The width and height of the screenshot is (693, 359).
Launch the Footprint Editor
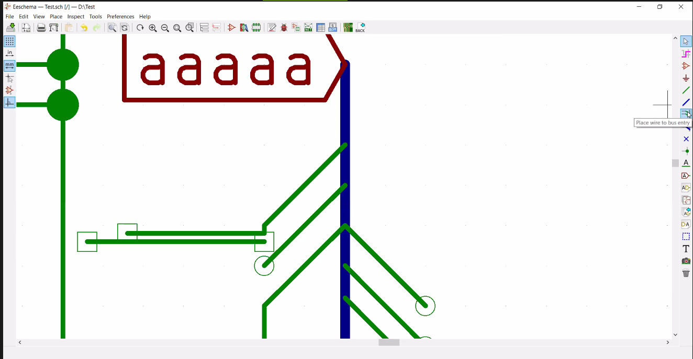[x=256, y=28]
